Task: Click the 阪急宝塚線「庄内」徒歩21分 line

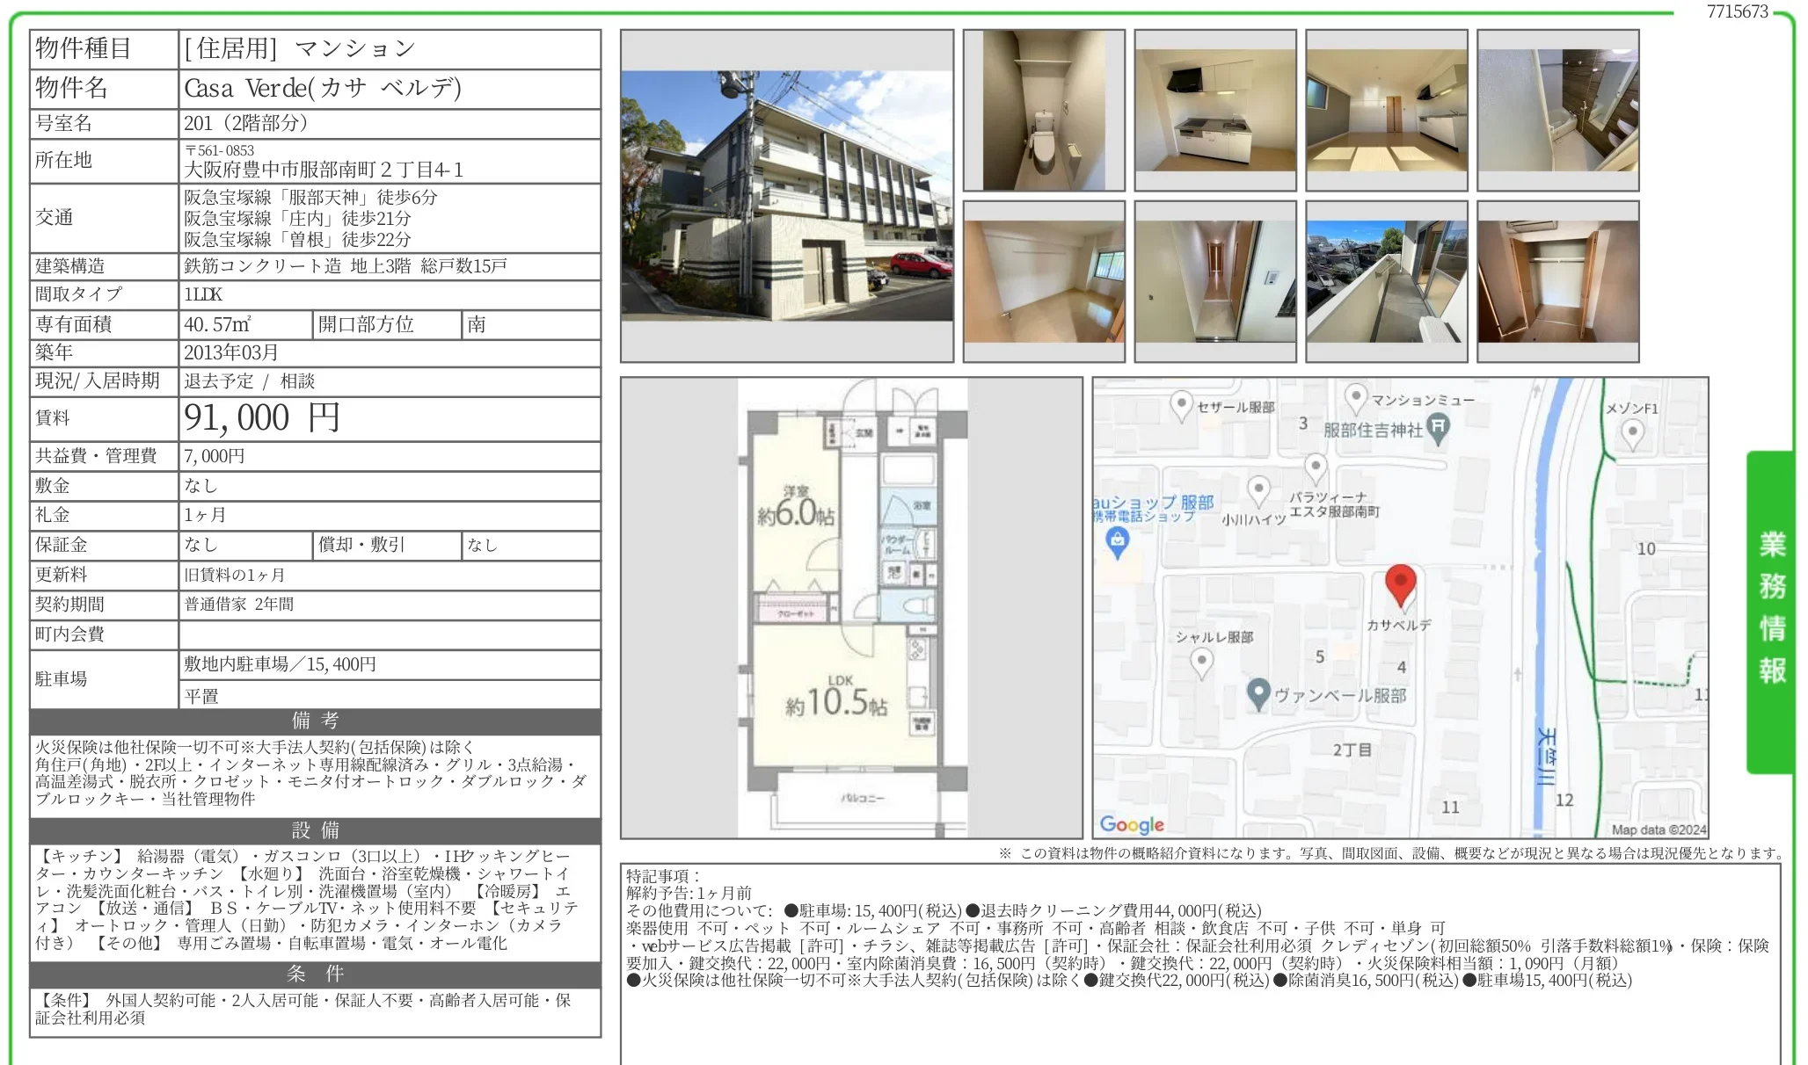Action: click(297, 218)
